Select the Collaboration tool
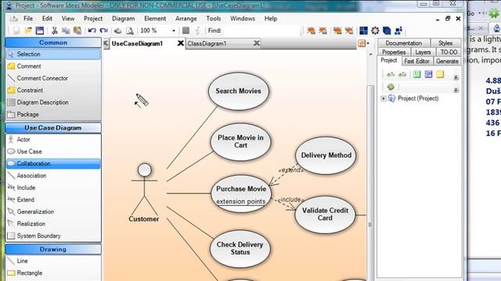The image size is (501, 281). pyautogui.click(x=53, y=163)
